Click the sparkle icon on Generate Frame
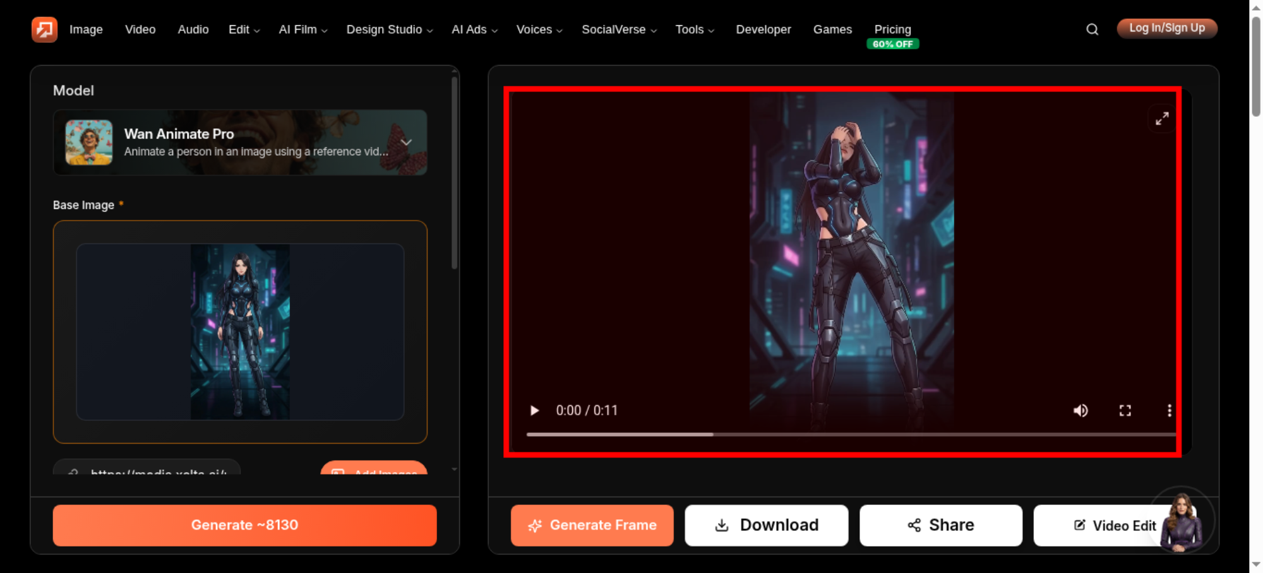Image resolution: width=1263 pixels, height=573 pixels. 535,526
